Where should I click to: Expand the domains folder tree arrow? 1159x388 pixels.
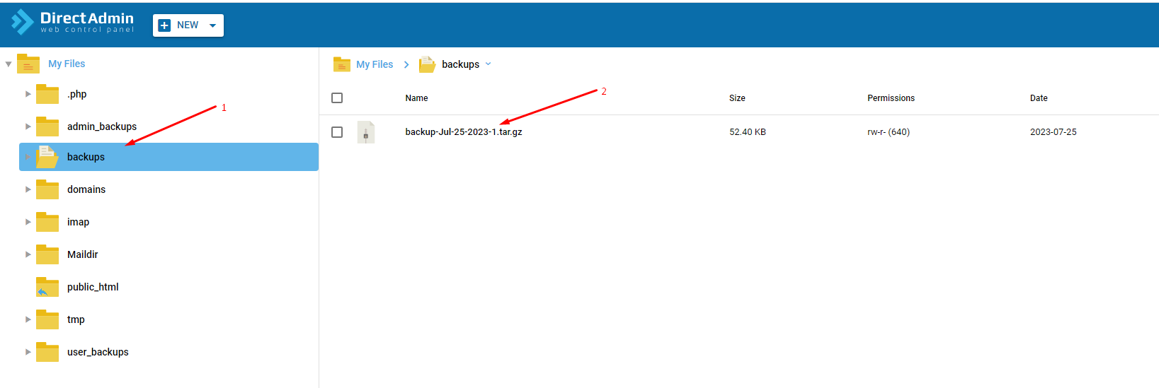(x=28, y=189)
